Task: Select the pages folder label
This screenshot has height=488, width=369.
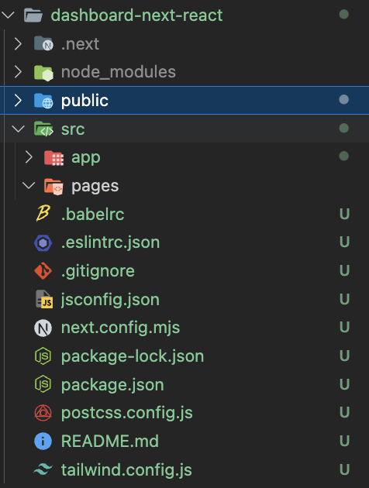Action: 95,187
